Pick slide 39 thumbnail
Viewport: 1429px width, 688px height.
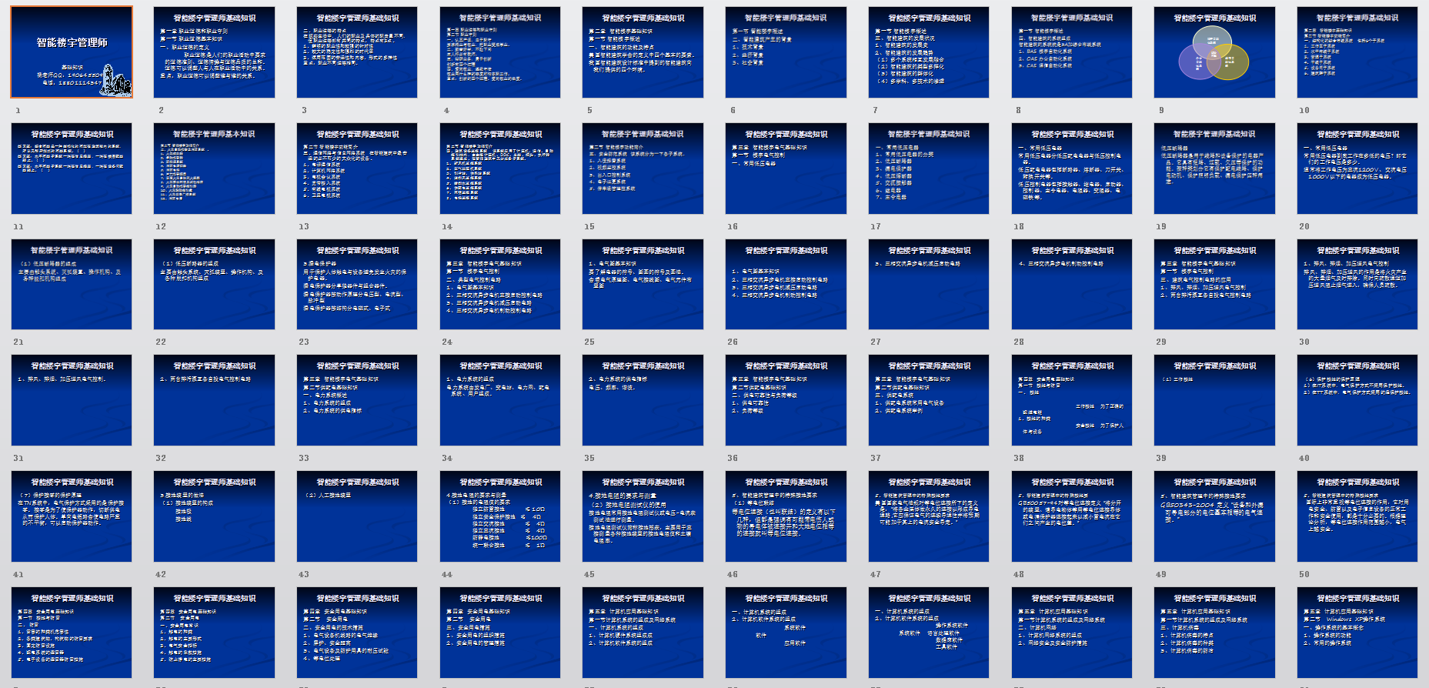(x=1214, y=400)
